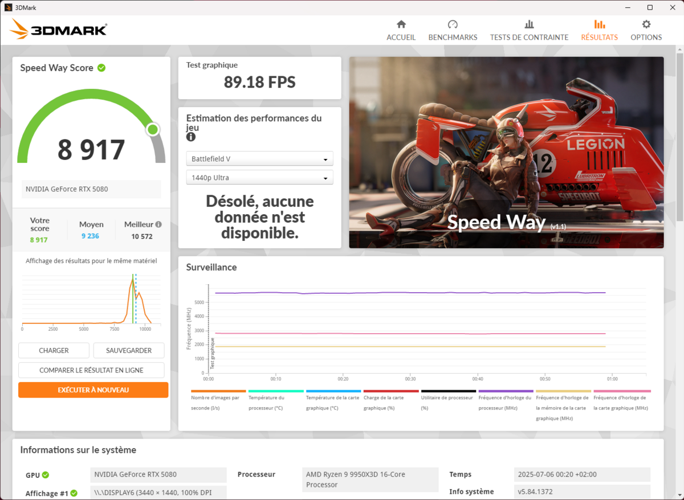Click the 89.18 FPS graphics test result
This screenshot has height=500, width=684.
click(259, 82)
